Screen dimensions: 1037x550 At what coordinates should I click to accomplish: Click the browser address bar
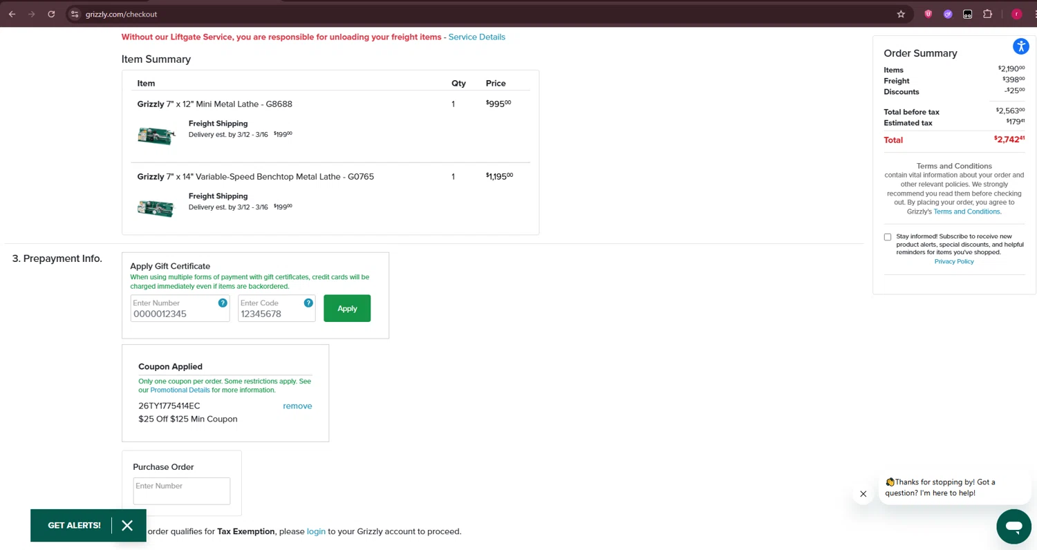pyautogui.click(x=484, y=14)
